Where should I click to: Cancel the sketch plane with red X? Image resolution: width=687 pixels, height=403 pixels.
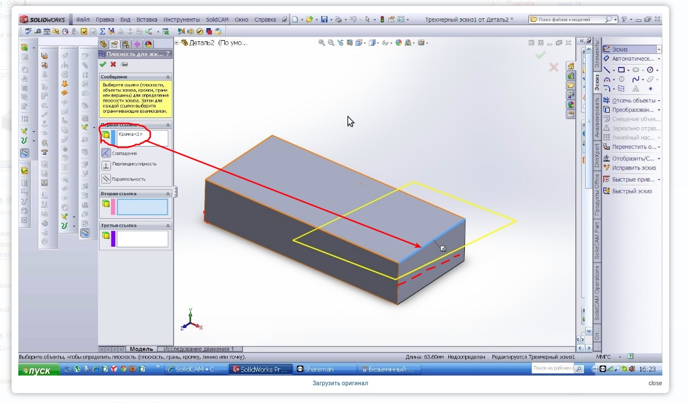[x=113, y=64]
